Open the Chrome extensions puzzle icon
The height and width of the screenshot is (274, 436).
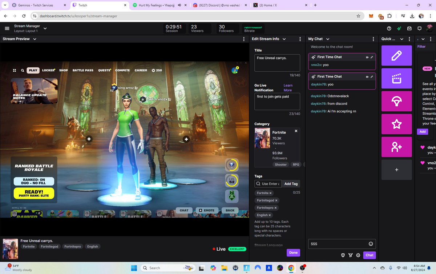(389, 16)
